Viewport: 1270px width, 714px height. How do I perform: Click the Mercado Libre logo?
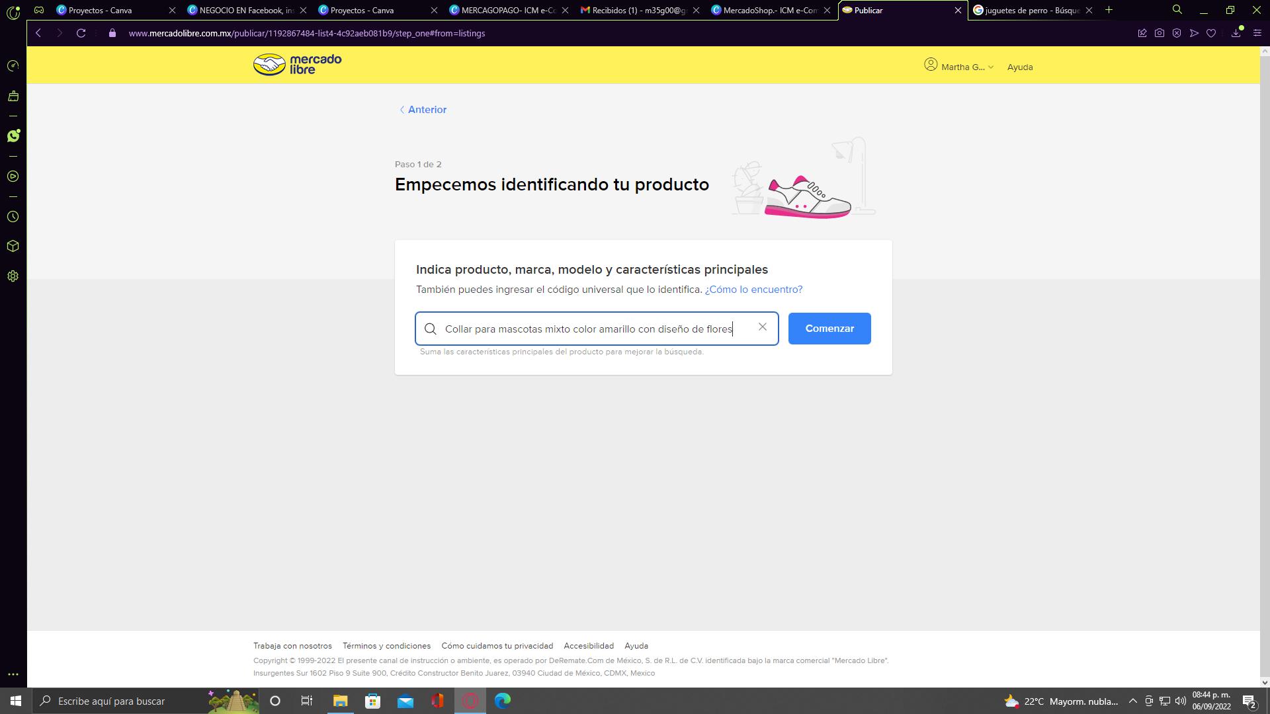297,65
